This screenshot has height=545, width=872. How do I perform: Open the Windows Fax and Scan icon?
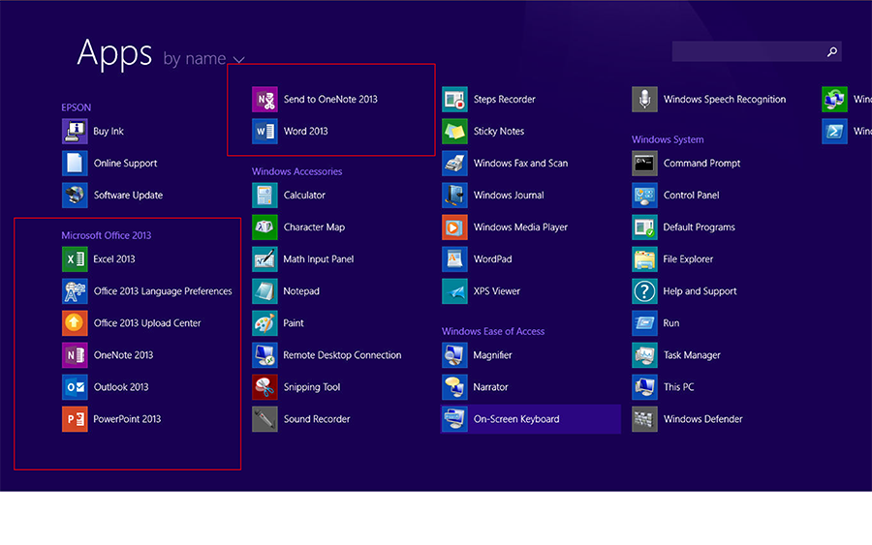tap(455, 164)
